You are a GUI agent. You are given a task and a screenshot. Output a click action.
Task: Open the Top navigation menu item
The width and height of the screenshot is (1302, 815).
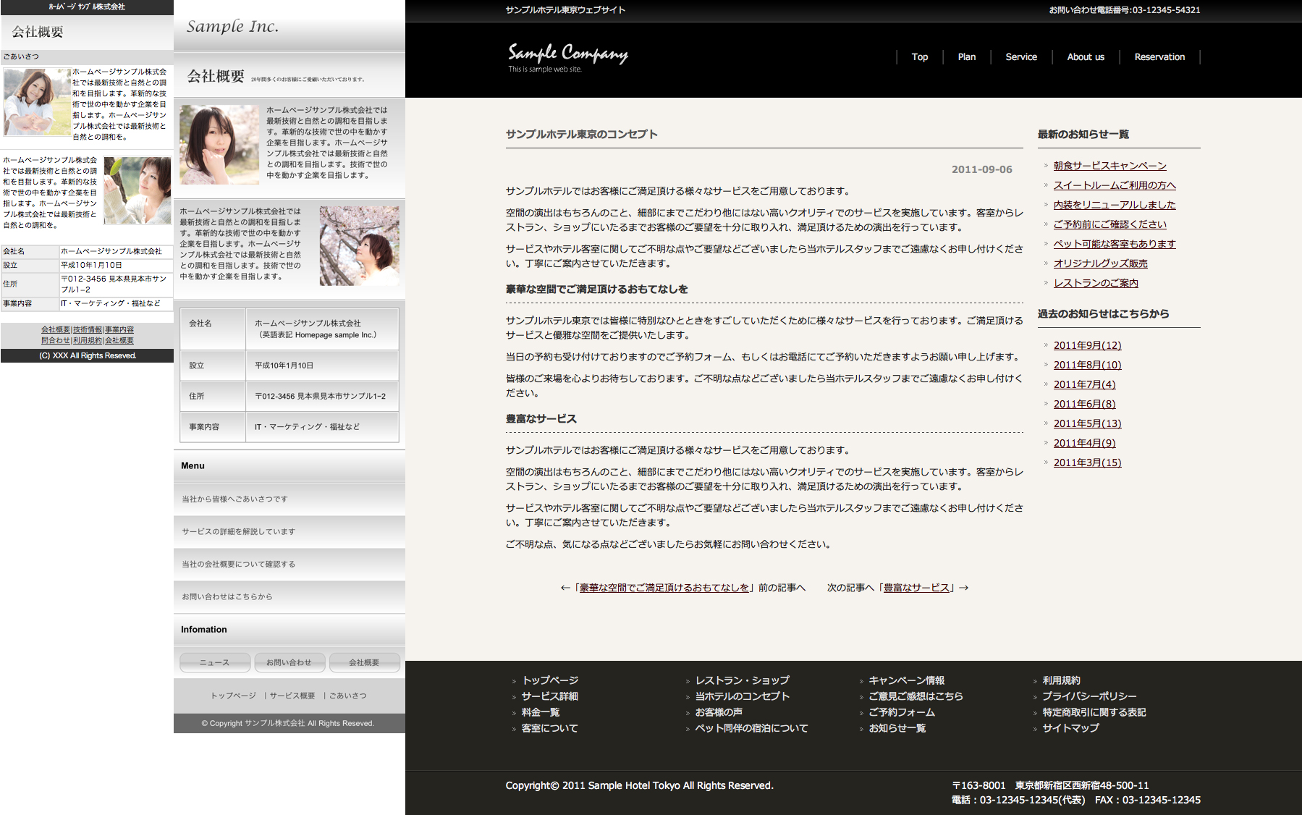919,57
